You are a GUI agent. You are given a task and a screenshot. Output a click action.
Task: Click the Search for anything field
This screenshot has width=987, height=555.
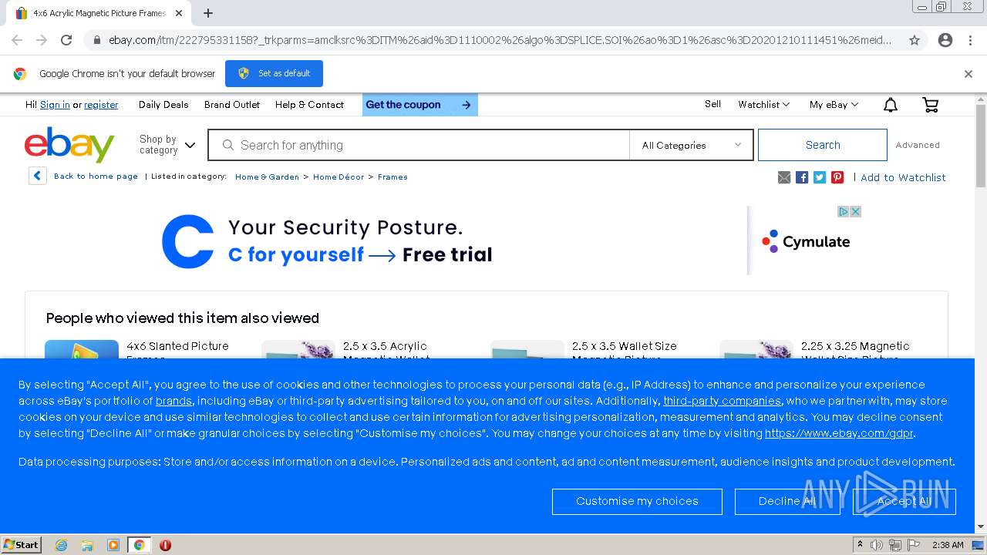point(419,145)
